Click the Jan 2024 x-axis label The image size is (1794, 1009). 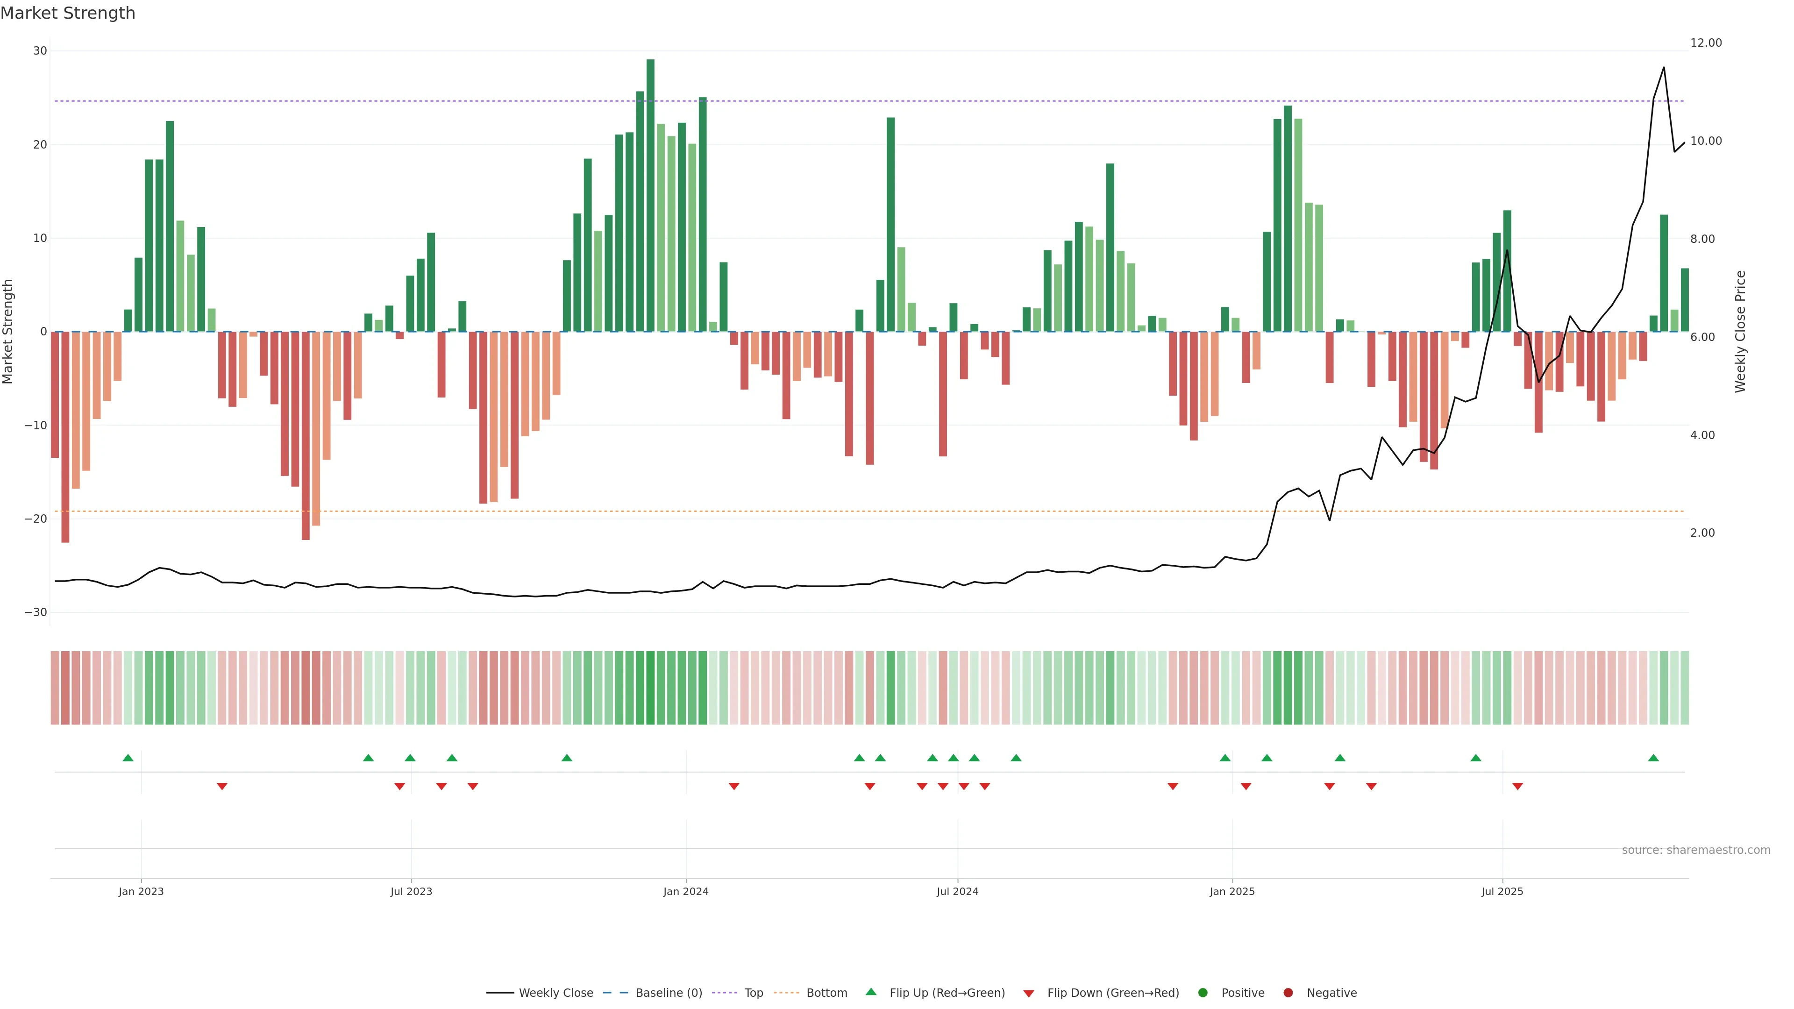685,891
